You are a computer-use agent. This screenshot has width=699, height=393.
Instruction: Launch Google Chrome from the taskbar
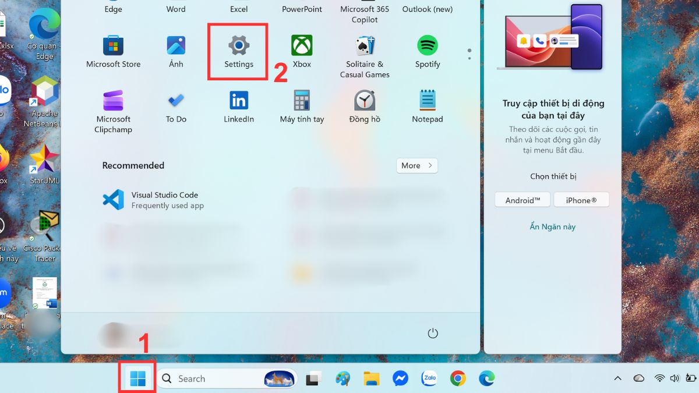[x=457, y=378]
